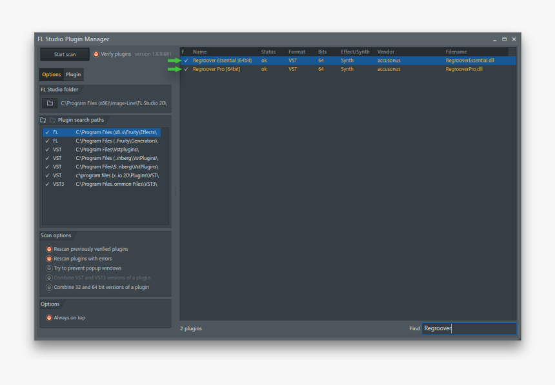The width and height of the screenshot is (555, 385).
Task: Switch to the Plugin tab
Action: (x=73, y=74)
